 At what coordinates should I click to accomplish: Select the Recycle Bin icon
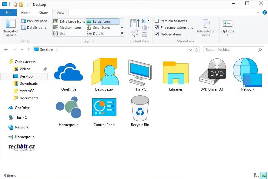[x=140, y=108]
